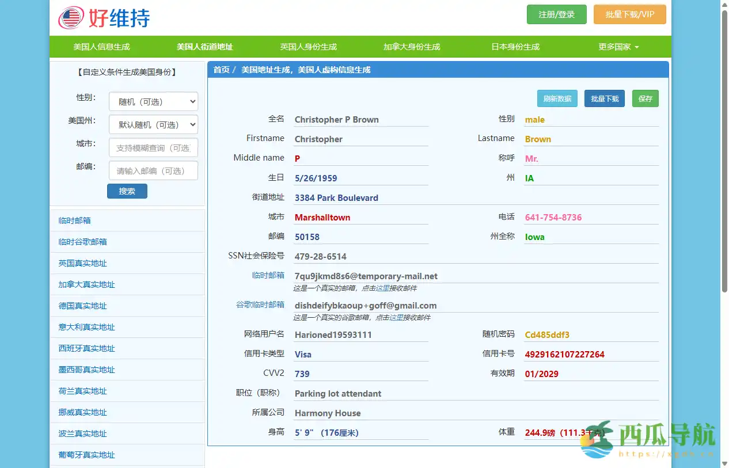The height and width of the screenshot is (468, 729).
Task: Navigate to 日本身份生成
Action: [x=515, y=47]
